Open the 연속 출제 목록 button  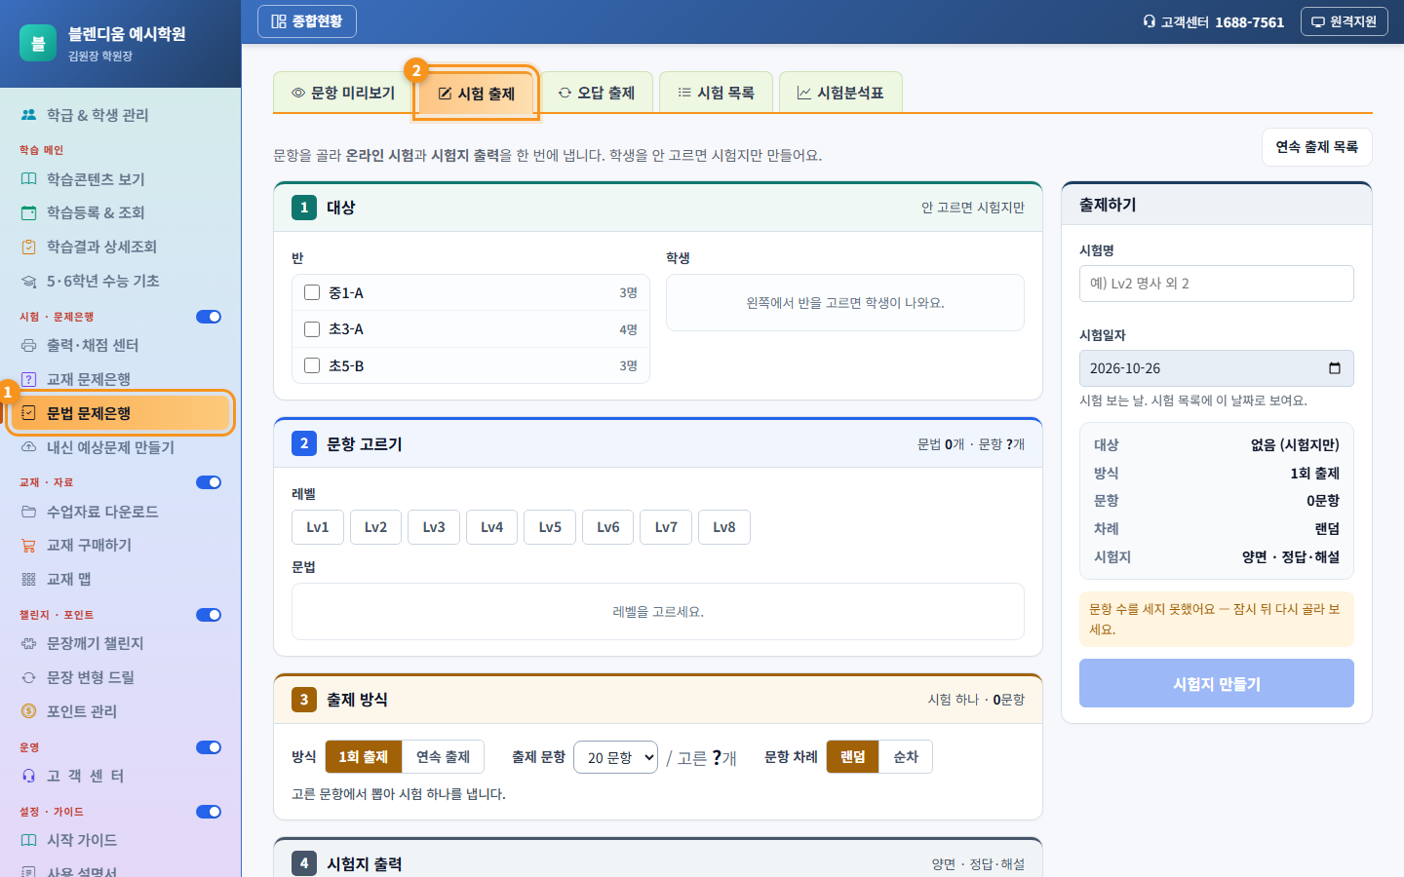click(1317, 147)
